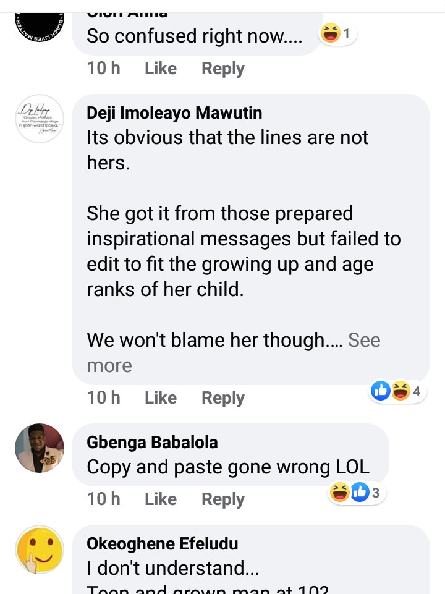Reply to Deji Imoleayo Mawutin's comment
Viewport: 445px width, 594px height.
(223, 398)
